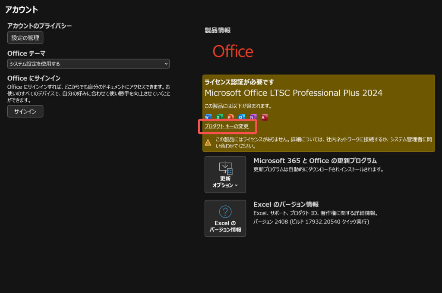Click the プロダクト キーの変更 link
Image resolution: width=442 pixels, height=293 pixels.
pyautogui.click(x=227, y=126)
